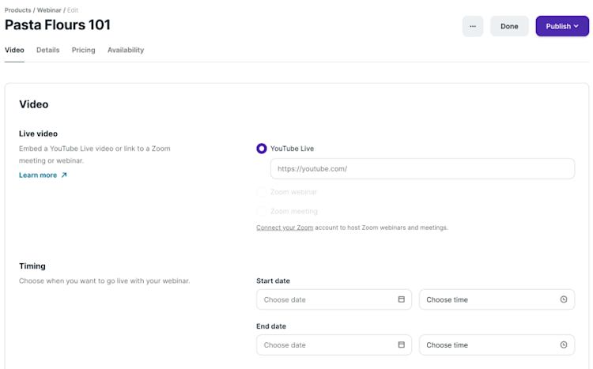The image size is (593, 369).
Task: Select the Zoom webinar radio option
Action: [262, 192]
